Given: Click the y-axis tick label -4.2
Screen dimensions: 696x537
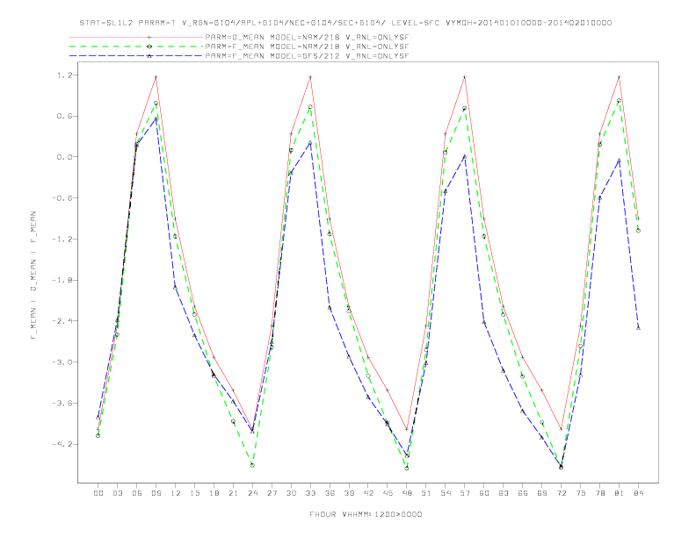Looking at the screenshot, I should click(x=62, y=444).
